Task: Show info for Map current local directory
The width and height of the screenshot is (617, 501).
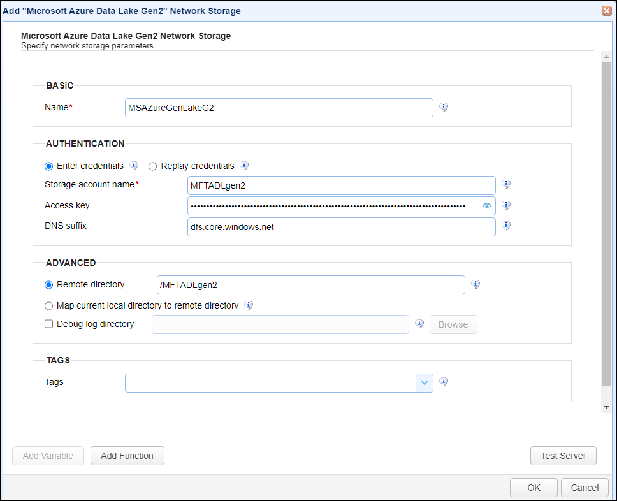Action: [x=249, y=305]
